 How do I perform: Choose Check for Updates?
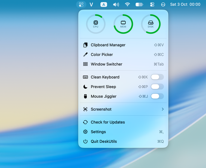[123, 122]
